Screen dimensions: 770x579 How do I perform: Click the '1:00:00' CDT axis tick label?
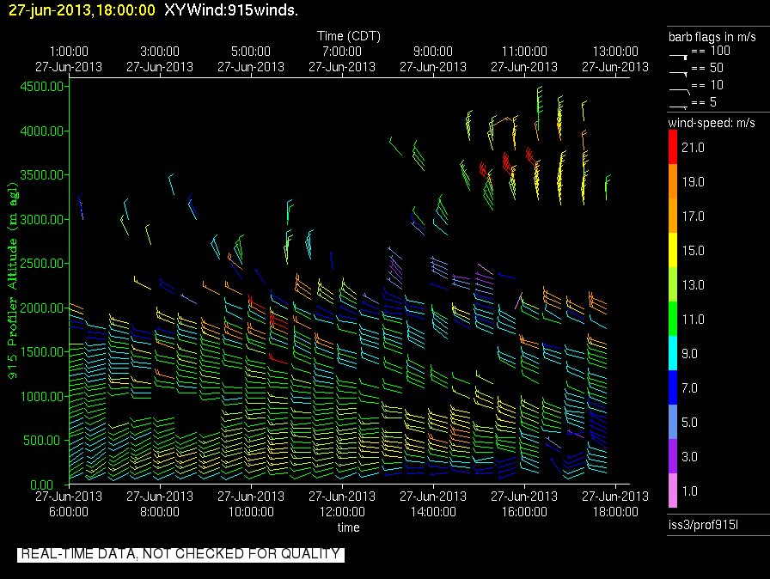coord(69,52)
